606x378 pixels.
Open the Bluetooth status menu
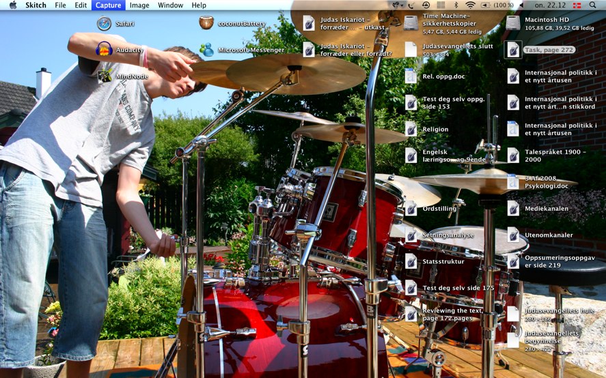(x=456, y=5)
